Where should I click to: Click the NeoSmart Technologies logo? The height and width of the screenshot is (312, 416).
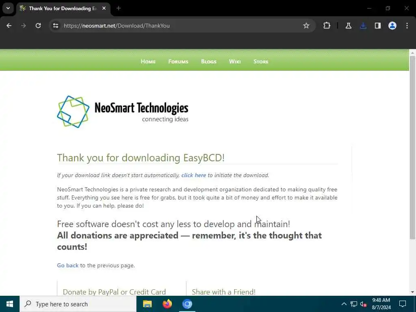[x=123, y=112]
